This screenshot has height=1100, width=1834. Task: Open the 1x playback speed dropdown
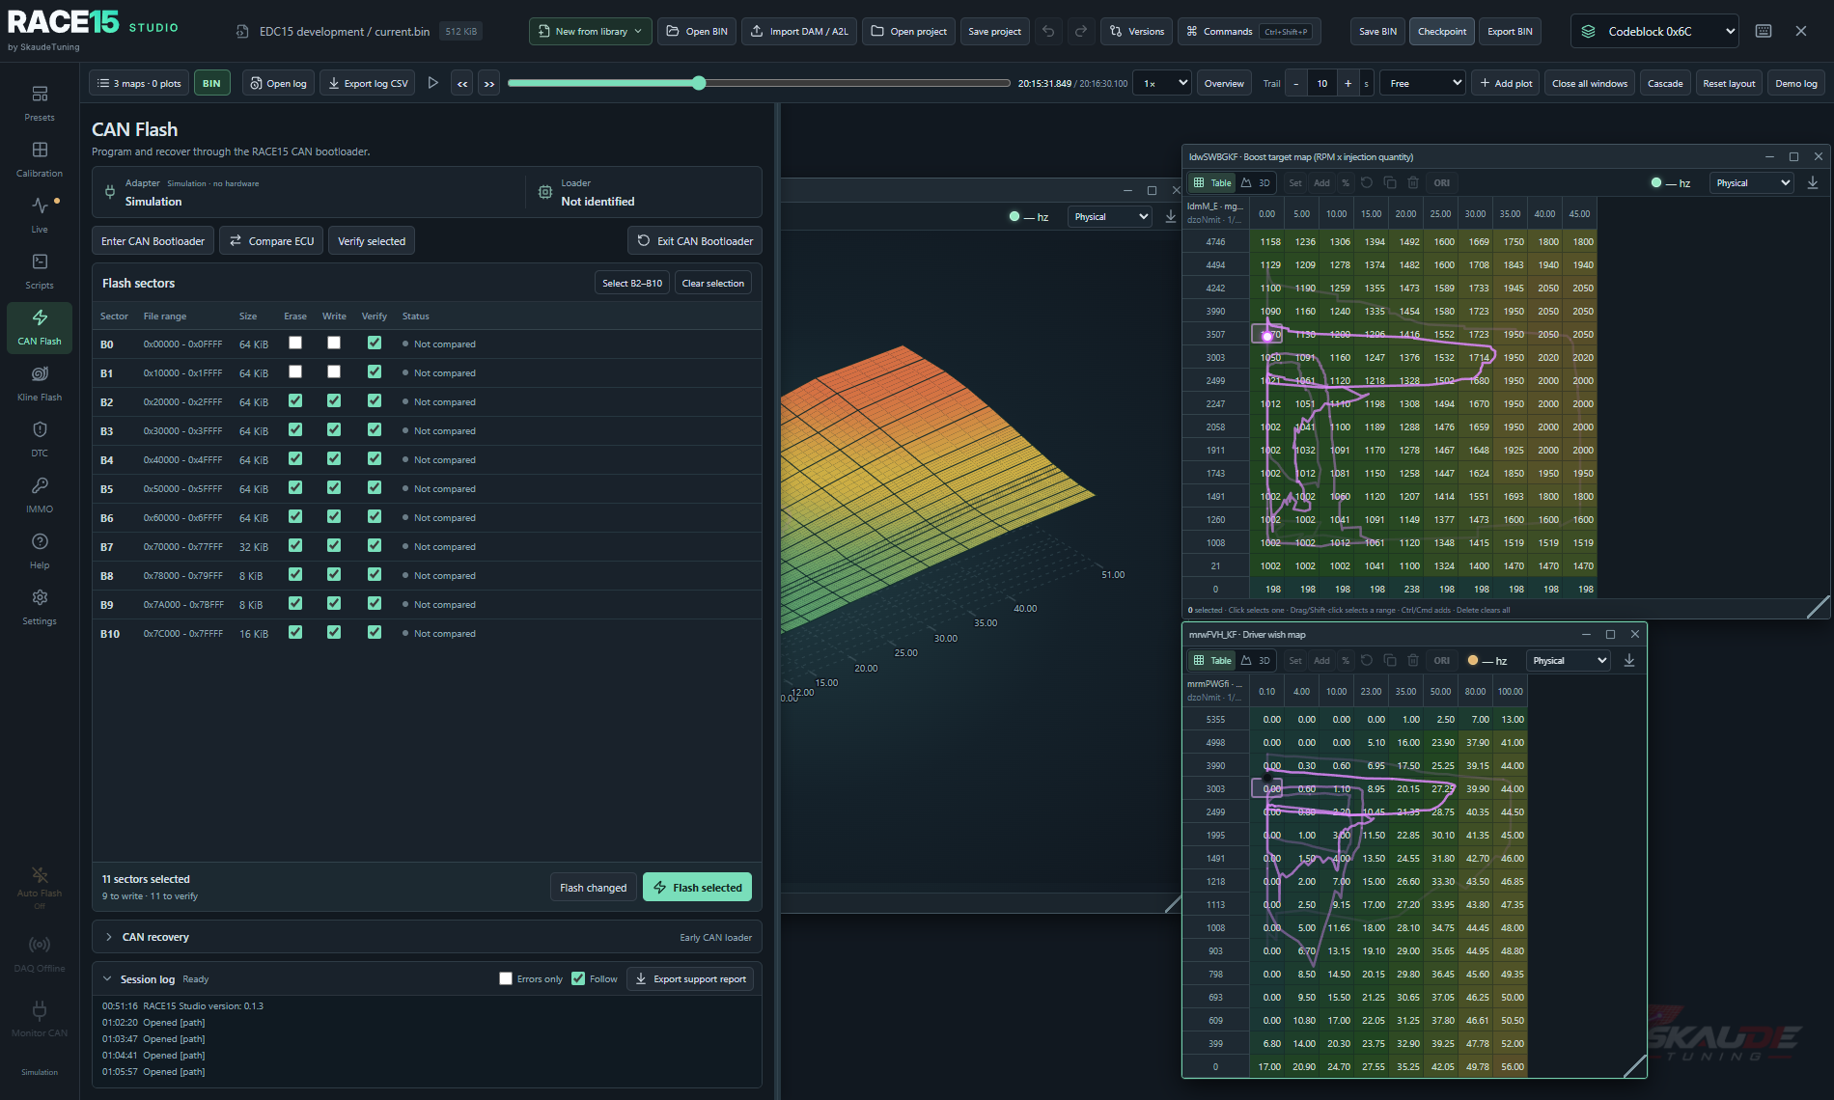(x=1162, y=83)
